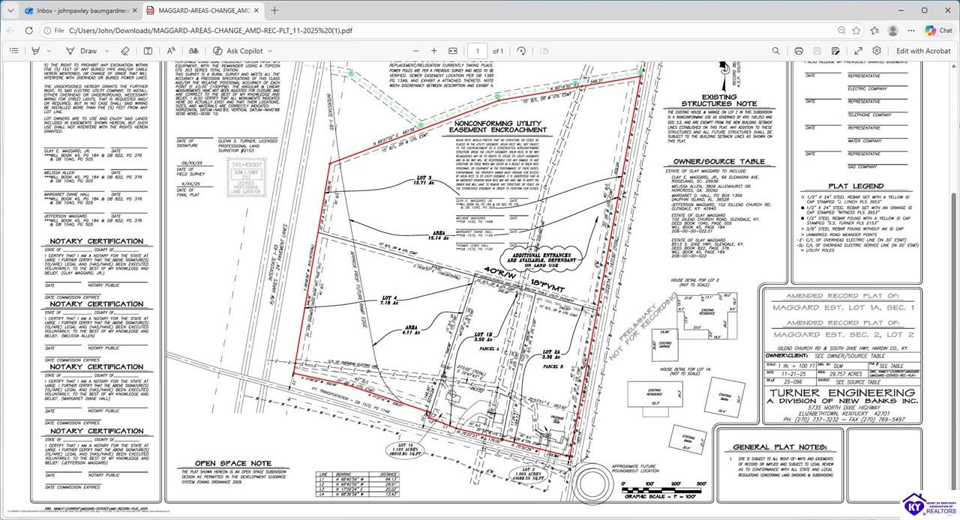Image resolution: width=960 pixels, height=520 pixels.
Task: Zoom in using the plus button
Action: pos(433,50)
